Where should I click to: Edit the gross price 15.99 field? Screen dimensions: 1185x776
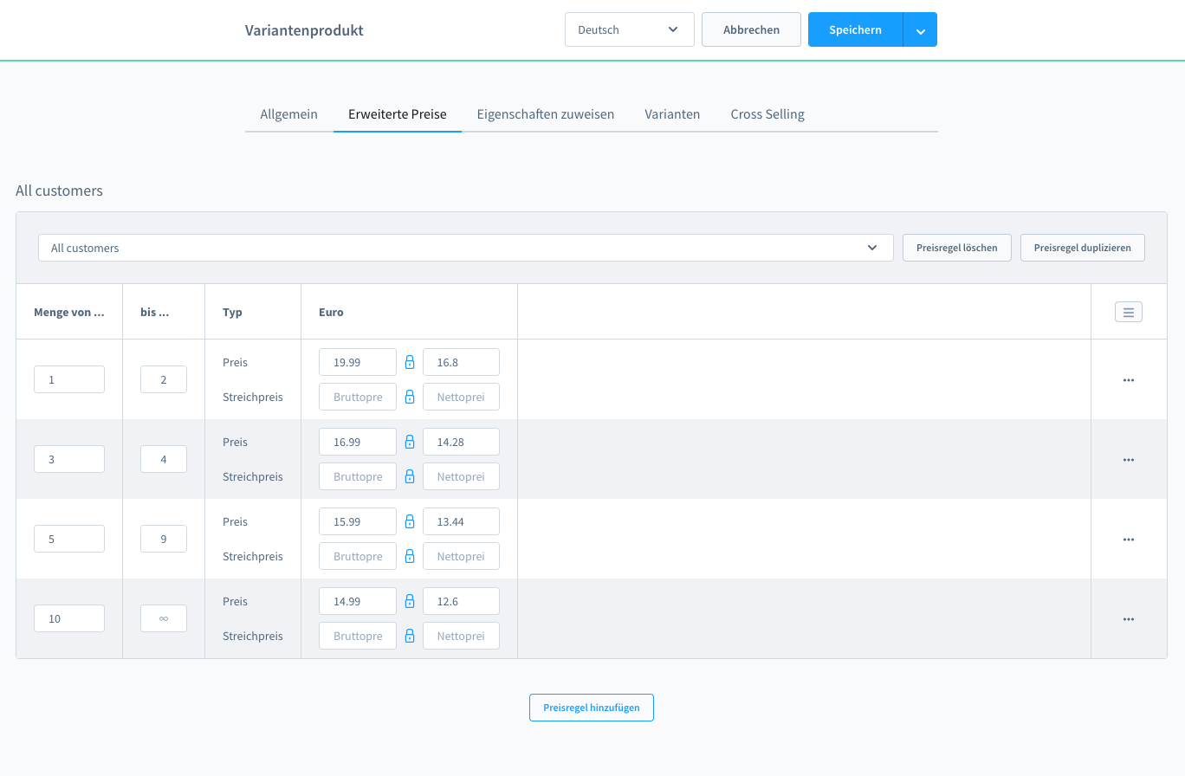358,521
